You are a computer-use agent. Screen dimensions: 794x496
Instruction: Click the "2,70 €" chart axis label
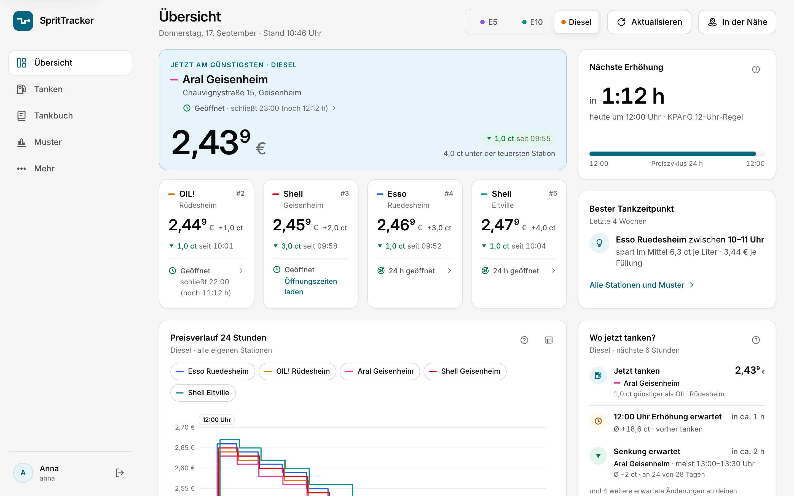[x=185, y=427]
